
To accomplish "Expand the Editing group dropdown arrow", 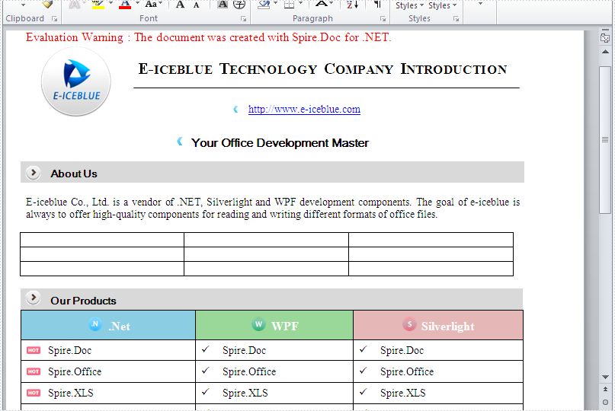I will tap(480, 4).
